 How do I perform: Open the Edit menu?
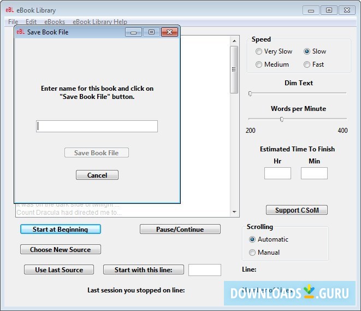click(x=31, y=22)
